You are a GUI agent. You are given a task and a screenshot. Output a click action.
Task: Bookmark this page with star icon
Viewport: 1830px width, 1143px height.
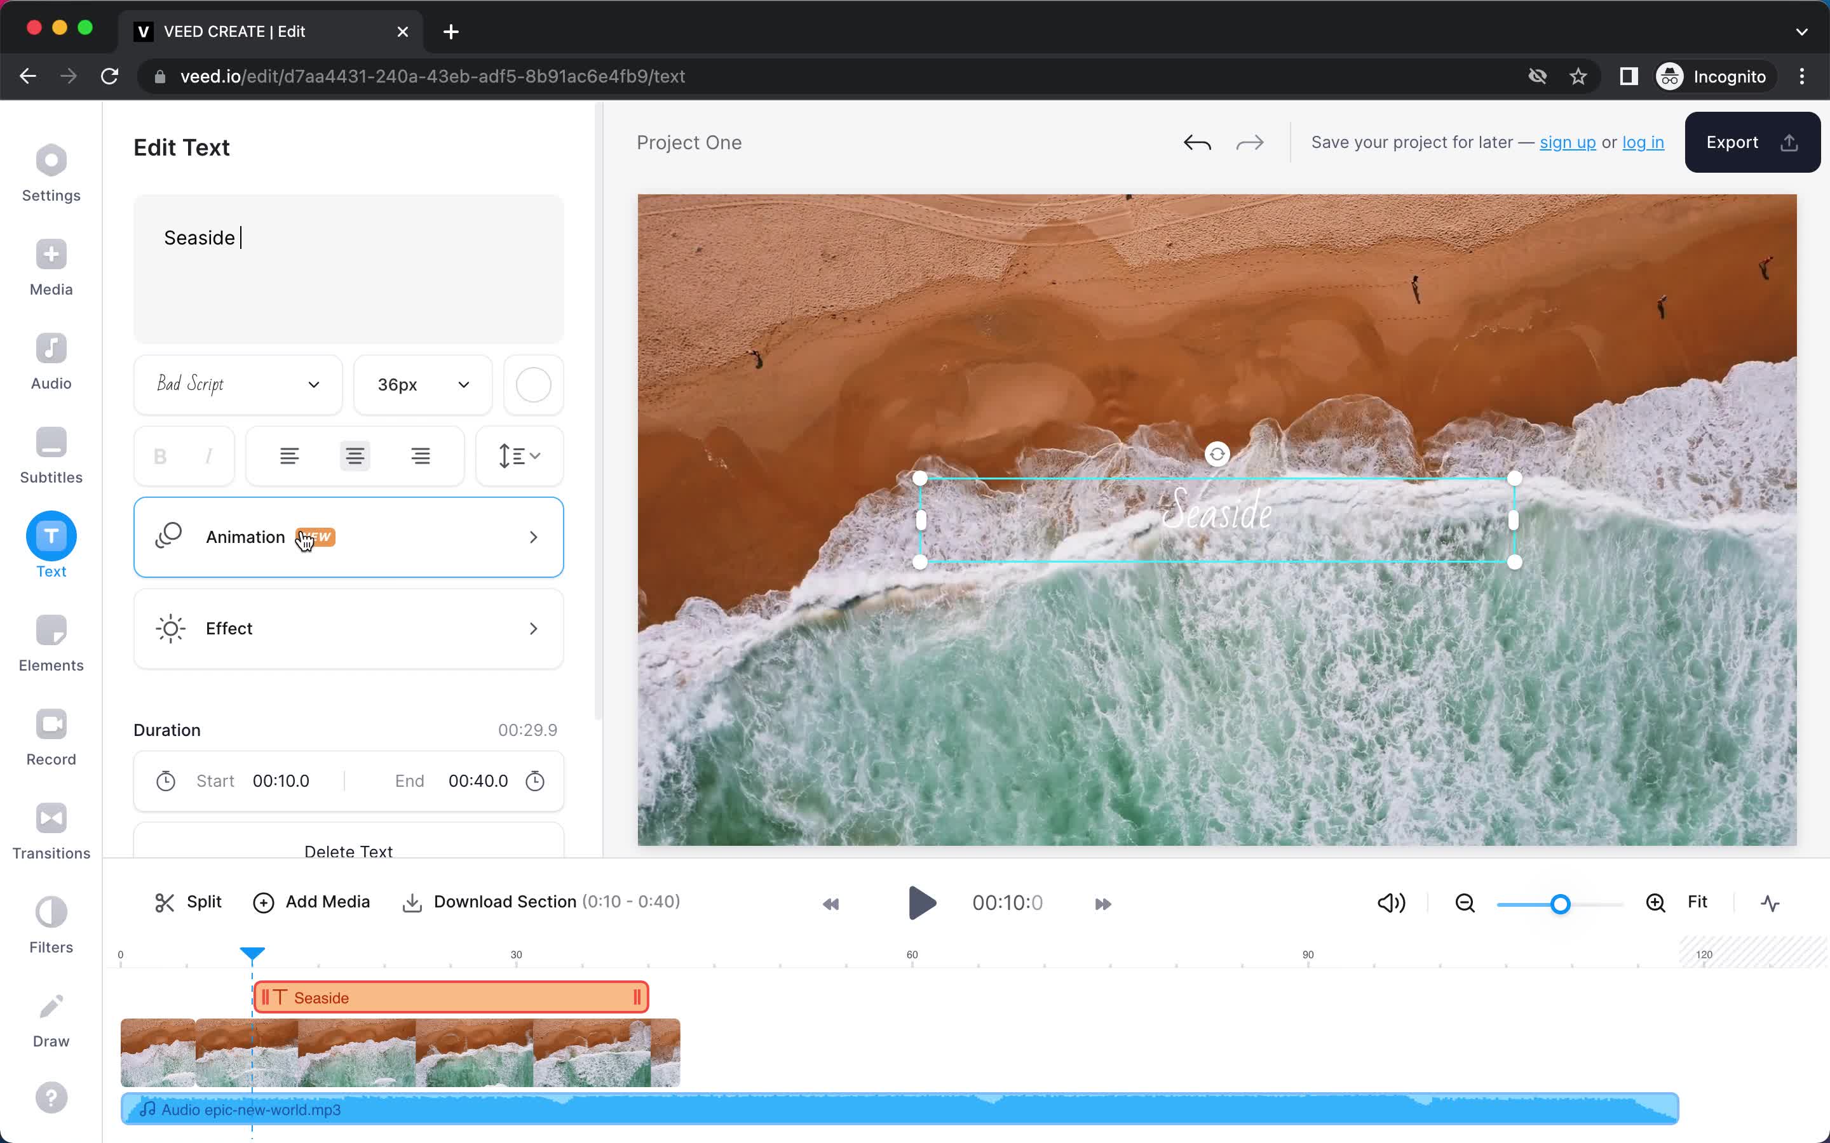pos(1578,76)
